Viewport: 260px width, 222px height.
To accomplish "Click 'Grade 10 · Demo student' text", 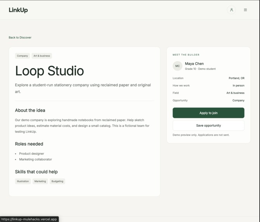I will point(200,69).
